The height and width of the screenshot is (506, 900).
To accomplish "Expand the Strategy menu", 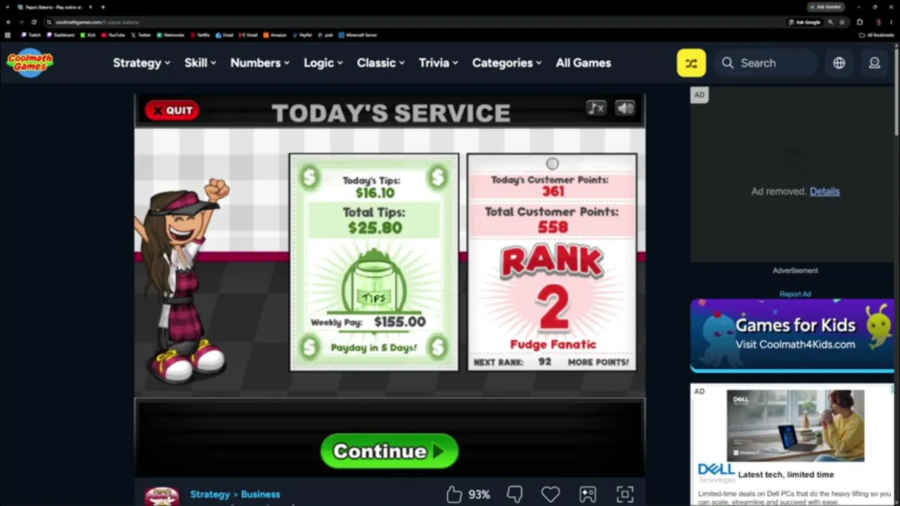I will point(141,63).
